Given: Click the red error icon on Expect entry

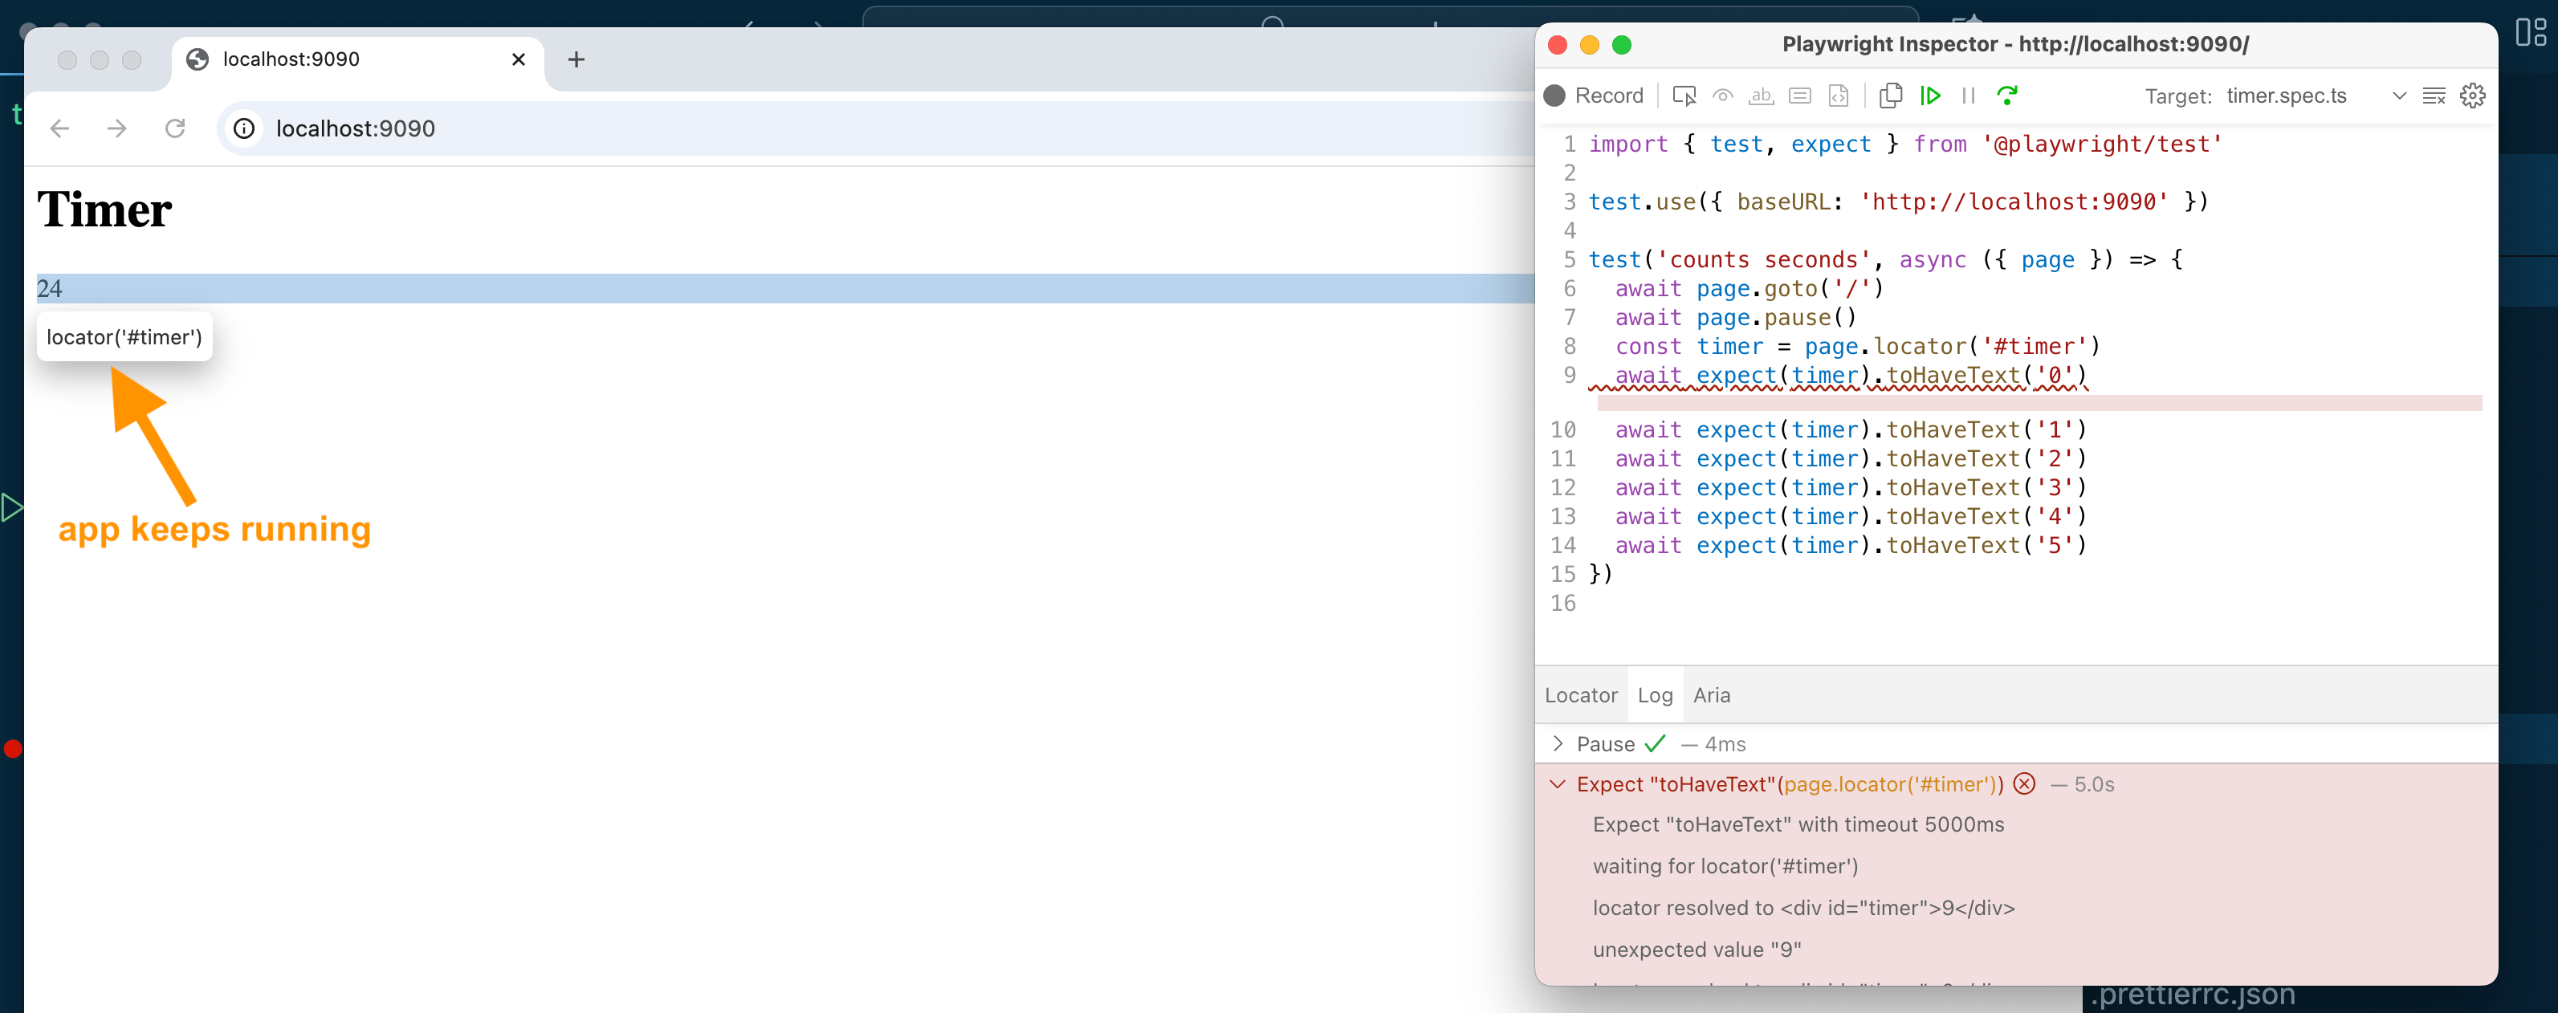Looking at the screenshot, I should pyautogui.click(x=2024, y=783).
